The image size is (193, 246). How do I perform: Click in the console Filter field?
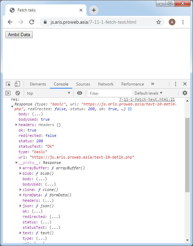pyautogui.click(x=110, y=93)
